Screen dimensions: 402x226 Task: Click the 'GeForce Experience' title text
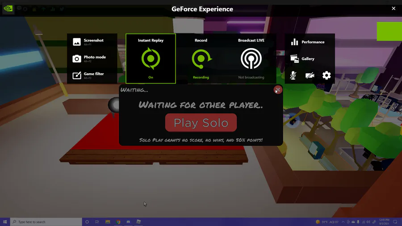[x=202, y=9]
